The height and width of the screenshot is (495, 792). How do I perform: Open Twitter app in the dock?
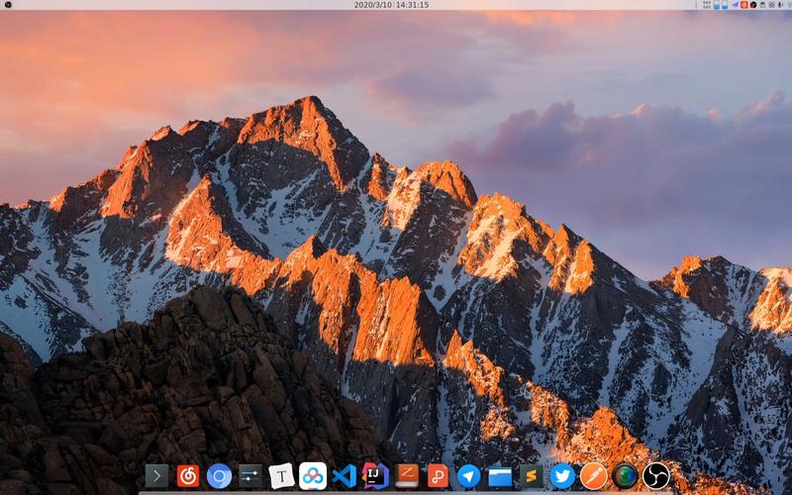click(x=562, y=476)
